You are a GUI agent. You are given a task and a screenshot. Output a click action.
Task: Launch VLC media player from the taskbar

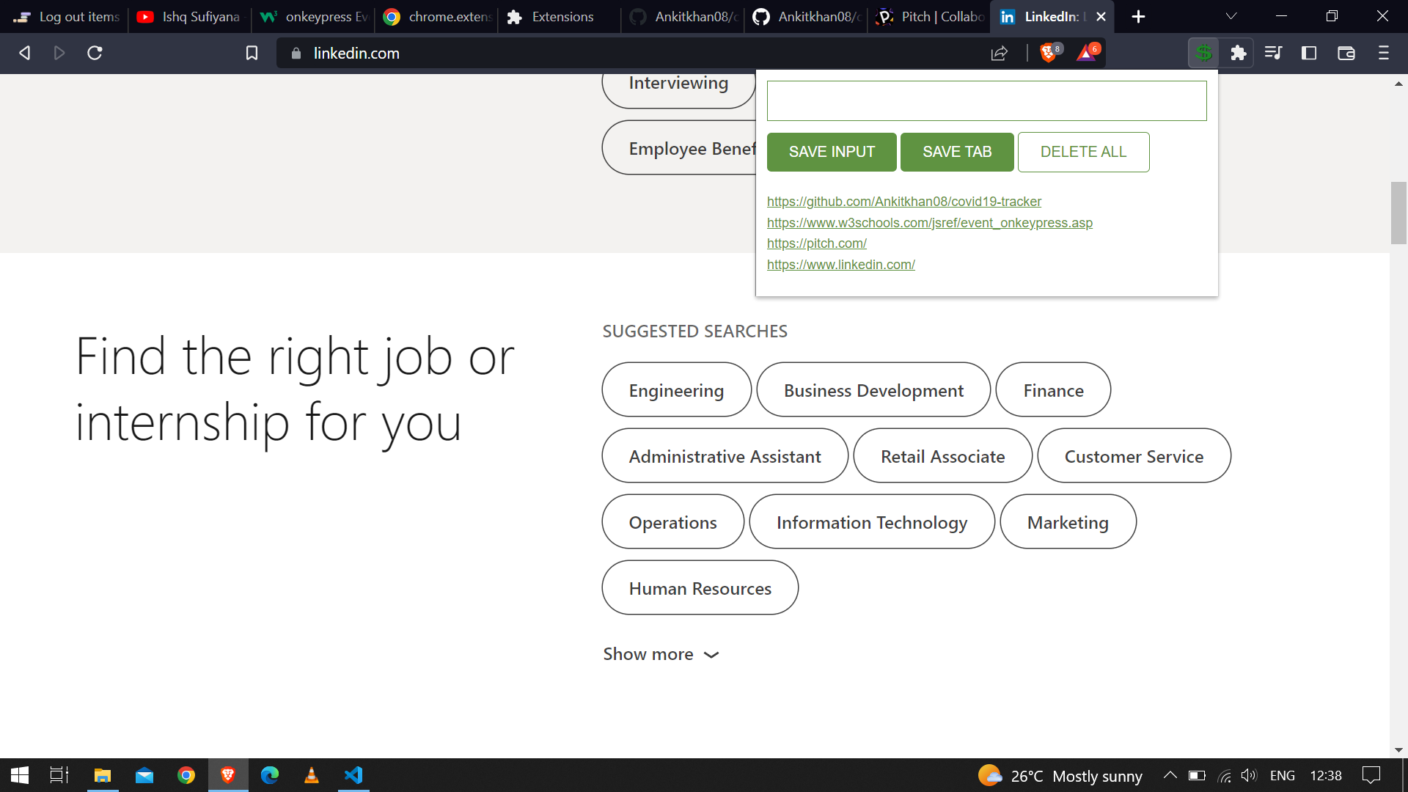coord(312,775)
